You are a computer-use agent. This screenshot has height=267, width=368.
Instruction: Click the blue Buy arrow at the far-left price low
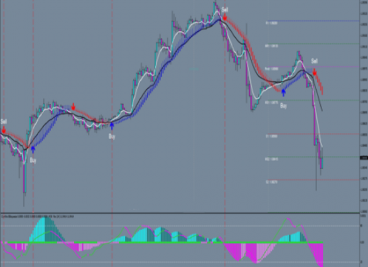33,150
